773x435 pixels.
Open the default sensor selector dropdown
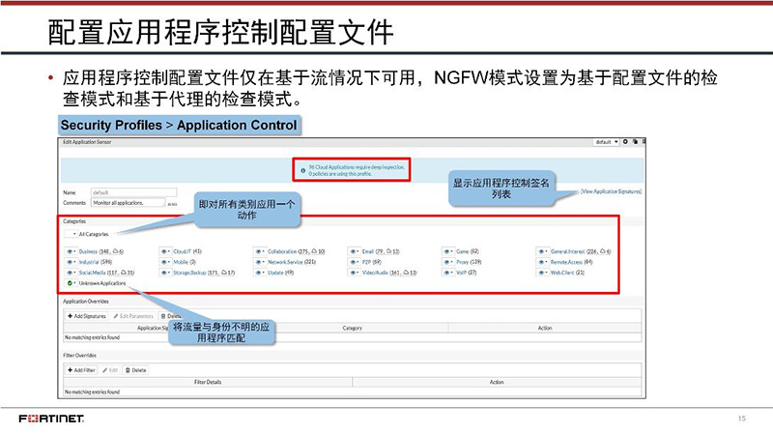pos(606,142)
